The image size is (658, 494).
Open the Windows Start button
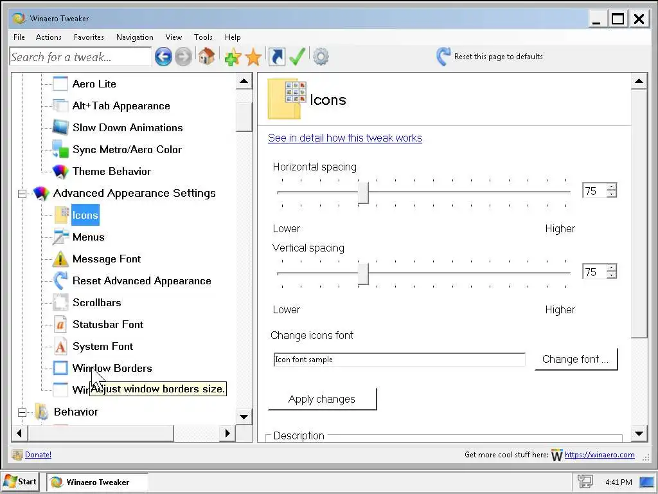(x=21, y=482)
